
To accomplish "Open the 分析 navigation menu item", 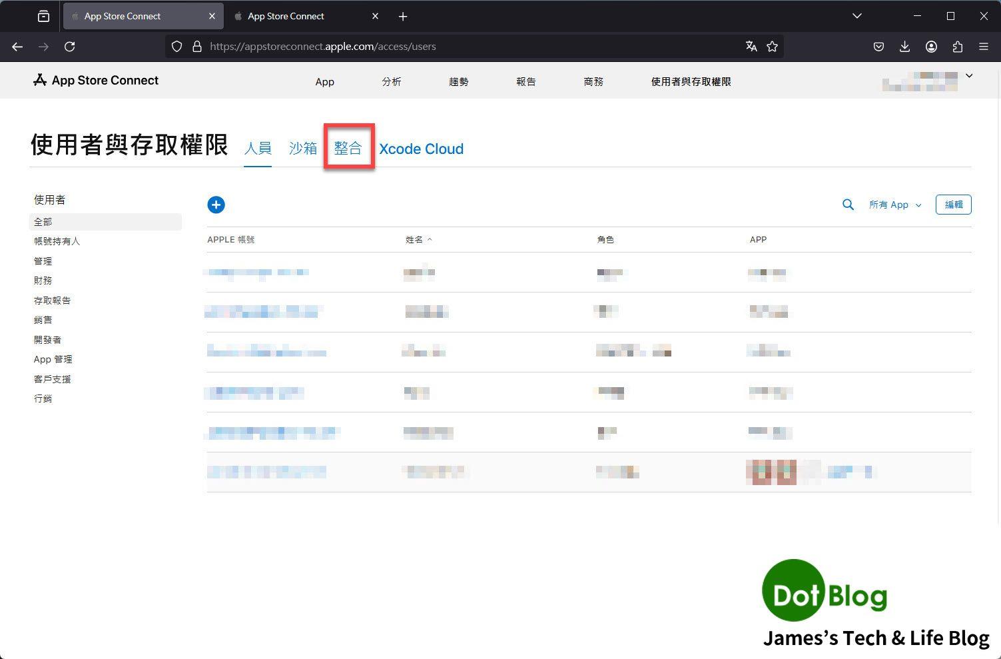I will (392, 81).
